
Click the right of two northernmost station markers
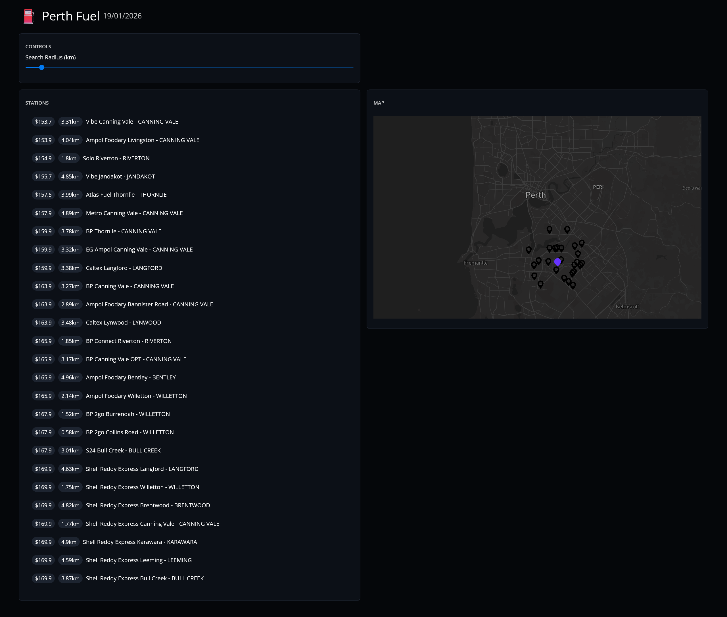[x=567, y=229]
